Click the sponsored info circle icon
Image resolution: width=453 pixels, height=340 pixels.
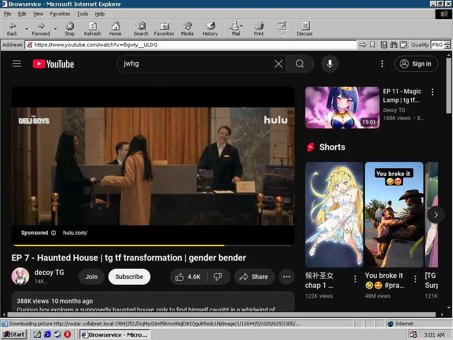[54, 233]
